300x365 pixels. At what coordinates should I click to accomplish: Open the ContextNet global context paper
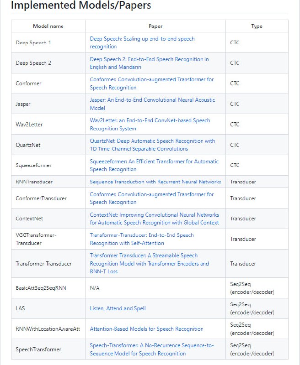pos(154,215)
